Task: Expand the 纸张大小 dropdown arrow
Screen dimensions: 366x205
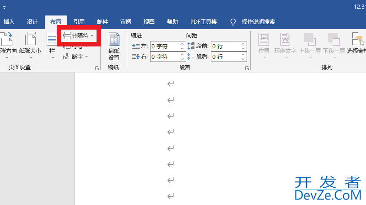Action: pyautogui.click(x=31, y=57)
